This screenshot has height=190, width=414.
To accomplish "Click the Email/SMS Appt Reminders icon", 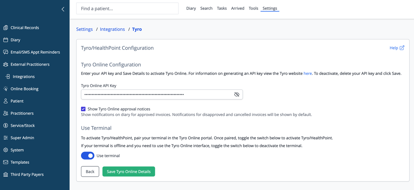I will point(6,52).
